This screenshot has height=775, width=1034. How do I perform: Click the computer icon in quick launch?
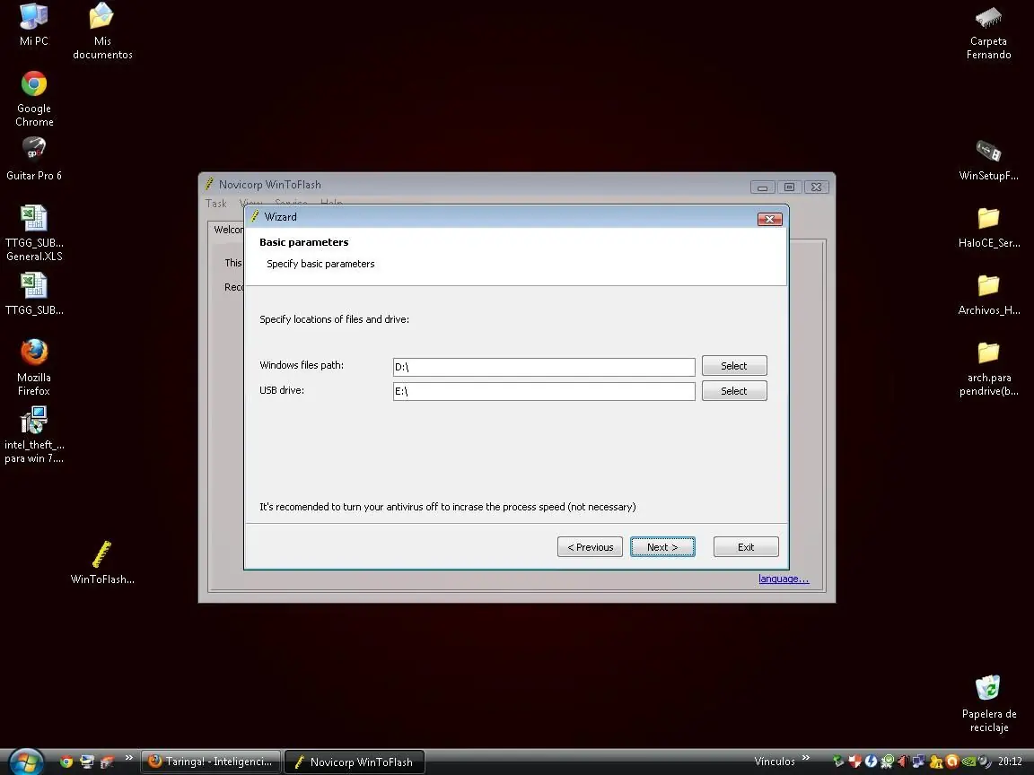pyautogui.click(x=86, y=762)
